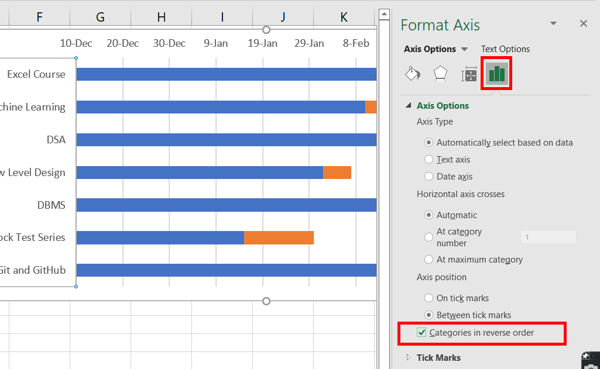Click the orange Mock Test Series bar
The height and width of the screenshot is (369, 600).
pos(279,237)
